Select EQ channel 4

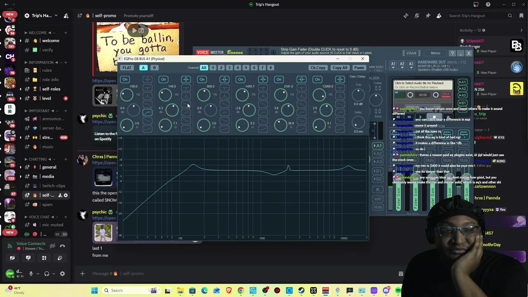pyautogui.click(x=238, y=68)
